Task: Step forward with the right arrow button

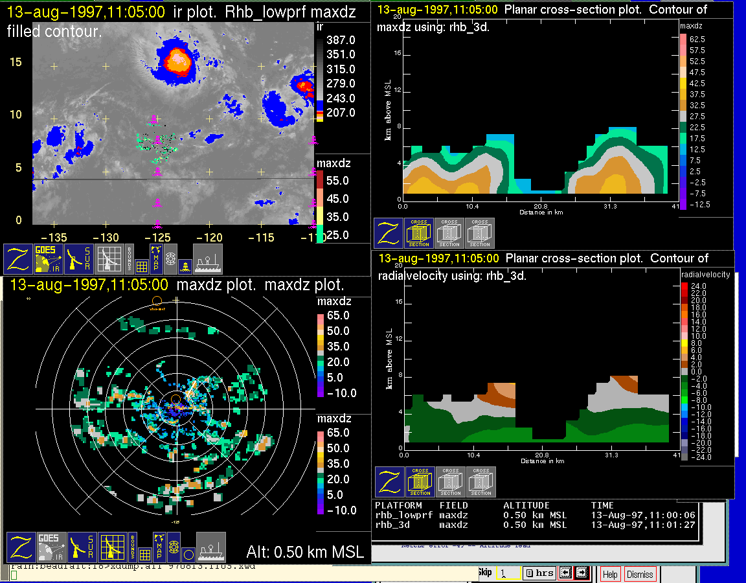Action: pyautogui.click(x=581, y=573)
